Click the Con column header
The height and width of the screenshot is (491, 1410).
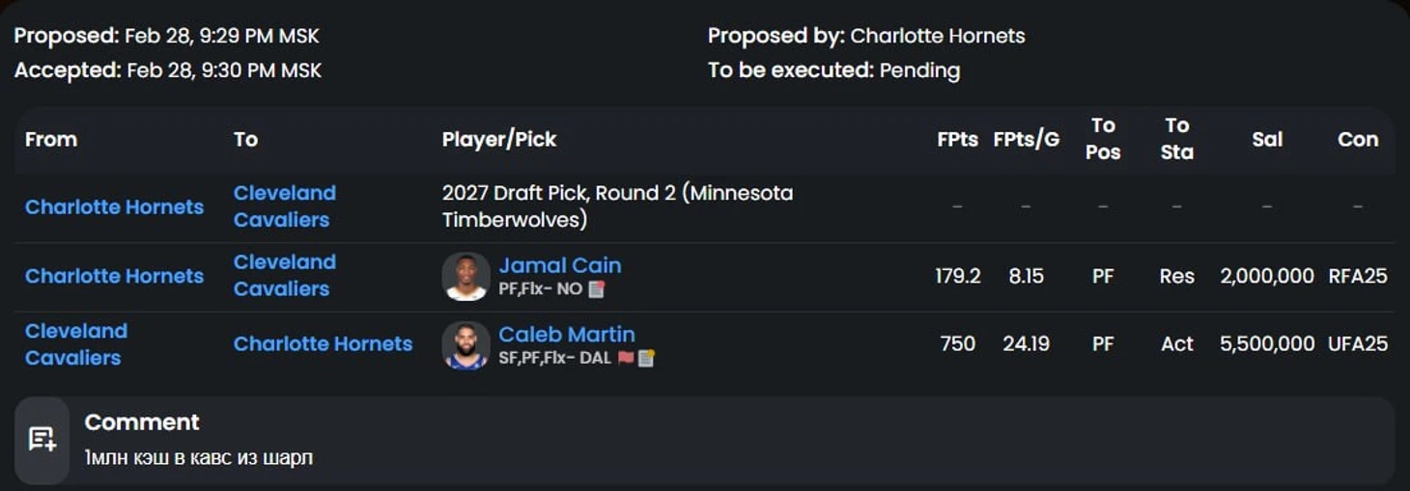click(1357, 139)
